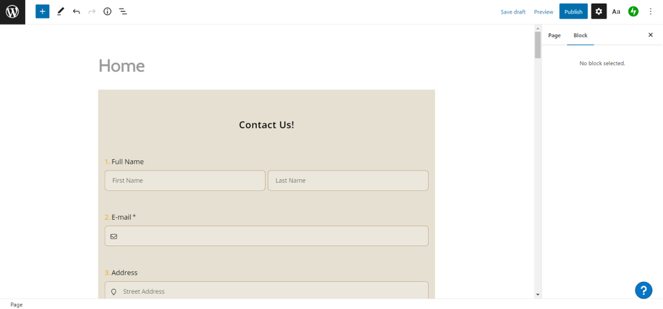Screen dimensions: 663x309
Task: Click the Save draft link
Action: click(512, 12)
